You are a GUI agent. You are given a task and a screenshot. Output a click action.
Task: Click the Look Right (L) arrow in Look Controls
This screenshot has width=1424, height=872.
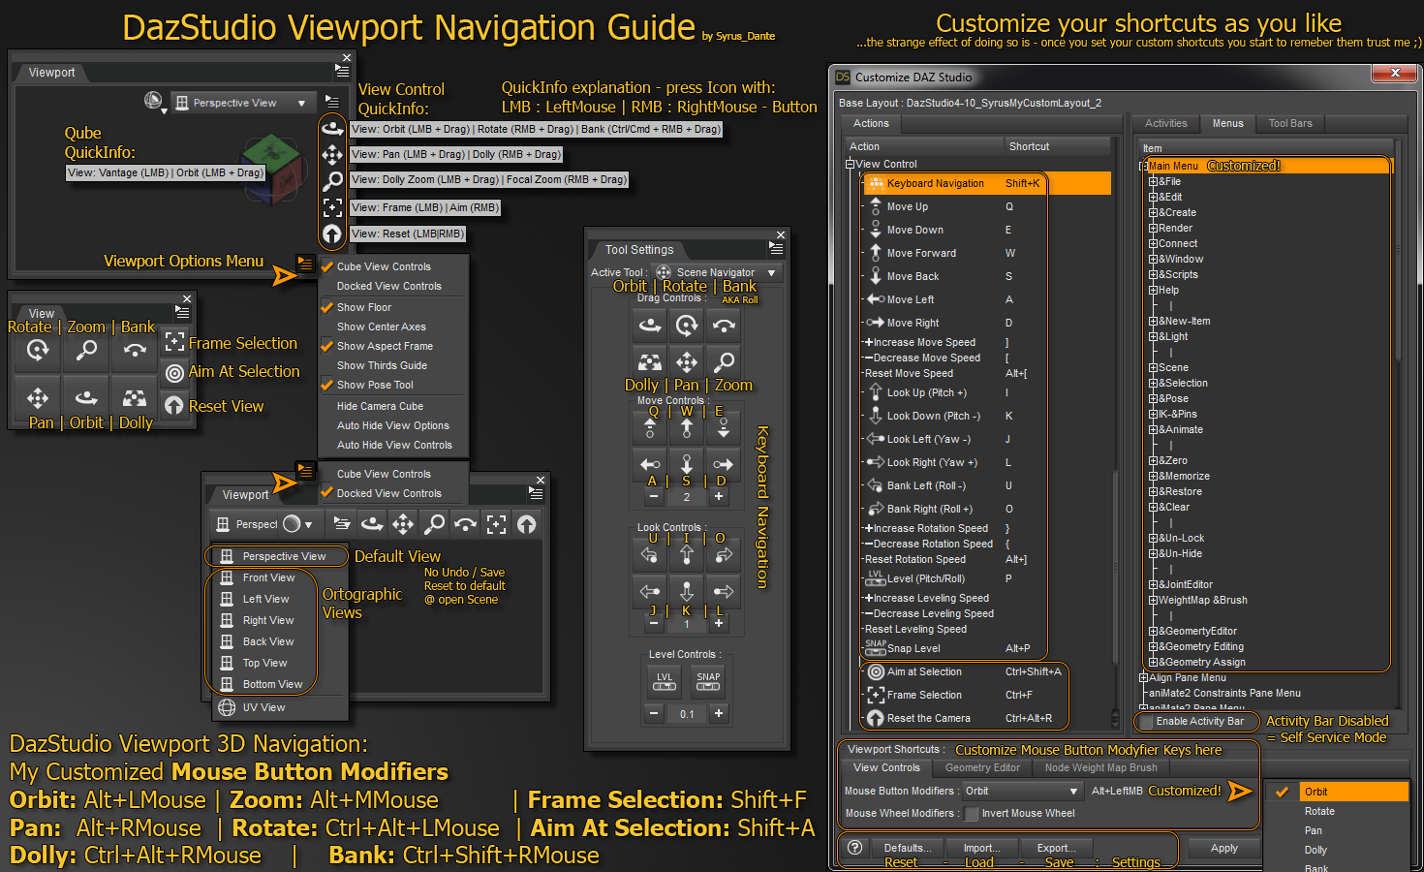[724, 591]
